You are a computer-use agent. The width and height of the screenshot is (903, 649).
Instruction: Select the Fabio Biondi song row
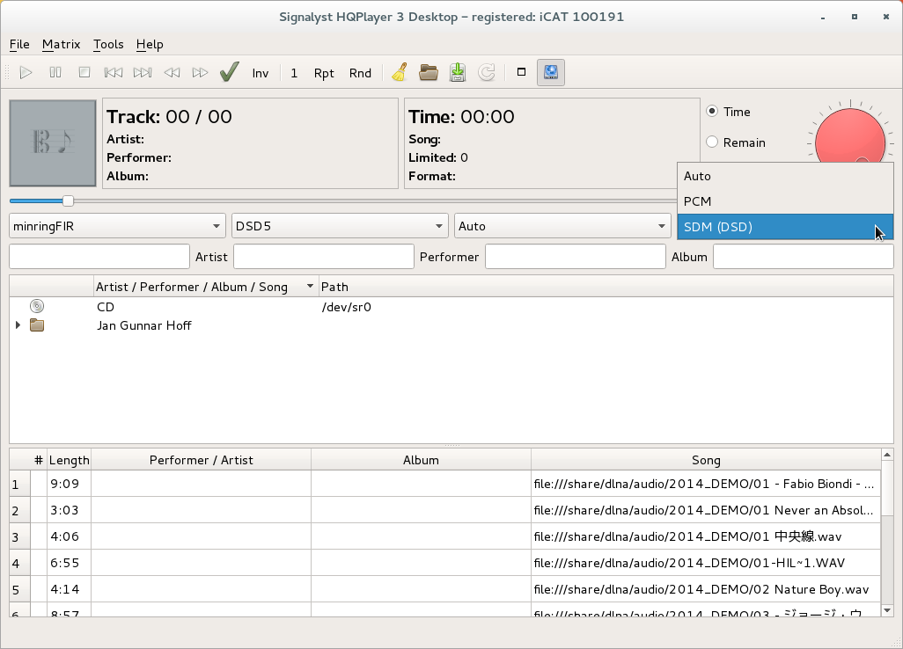coord(706,484)
